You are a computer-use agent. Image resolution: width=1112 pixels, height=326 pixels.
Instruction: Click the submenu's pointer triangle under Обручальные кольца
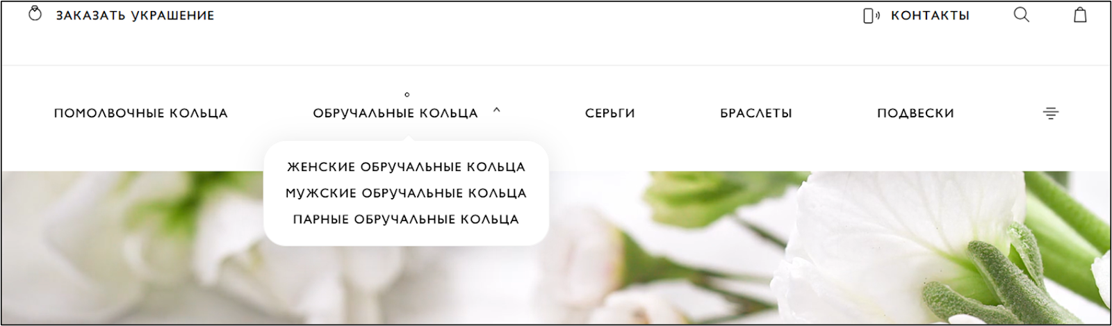[408, 138]
